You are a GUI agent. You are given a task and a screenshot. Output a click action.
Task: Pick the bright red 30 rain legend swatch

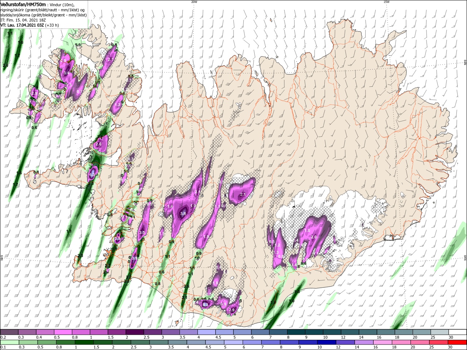click(458, 342)
